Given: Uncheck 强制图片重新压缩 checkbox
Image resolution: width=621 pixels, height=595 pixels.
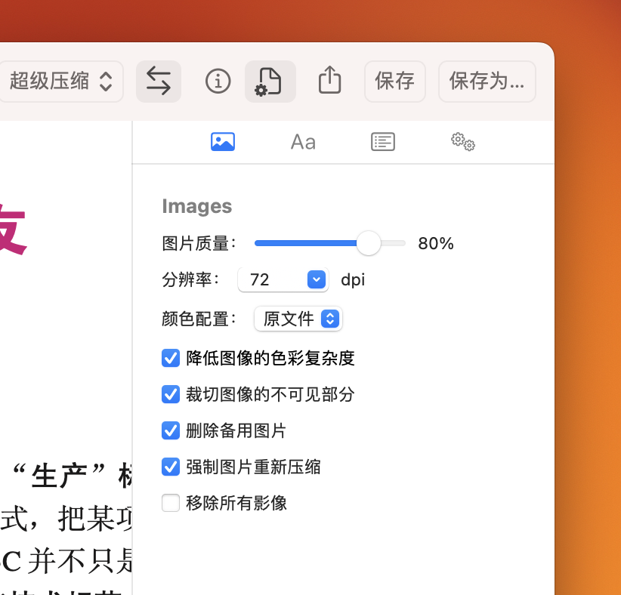Looking at the screenshot, I should (171, 467).
